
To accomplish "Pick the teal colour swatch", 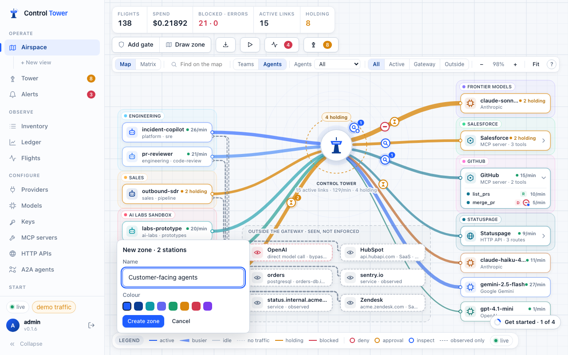I will (x=150, y=306).
